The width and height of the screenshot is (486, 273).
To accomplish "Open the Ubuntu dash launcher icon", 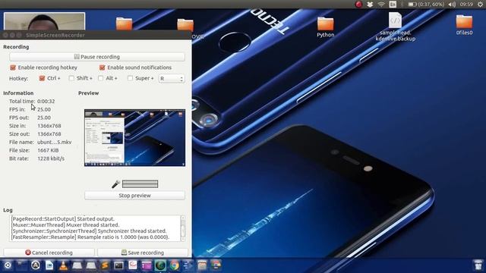I will (8, 265).
